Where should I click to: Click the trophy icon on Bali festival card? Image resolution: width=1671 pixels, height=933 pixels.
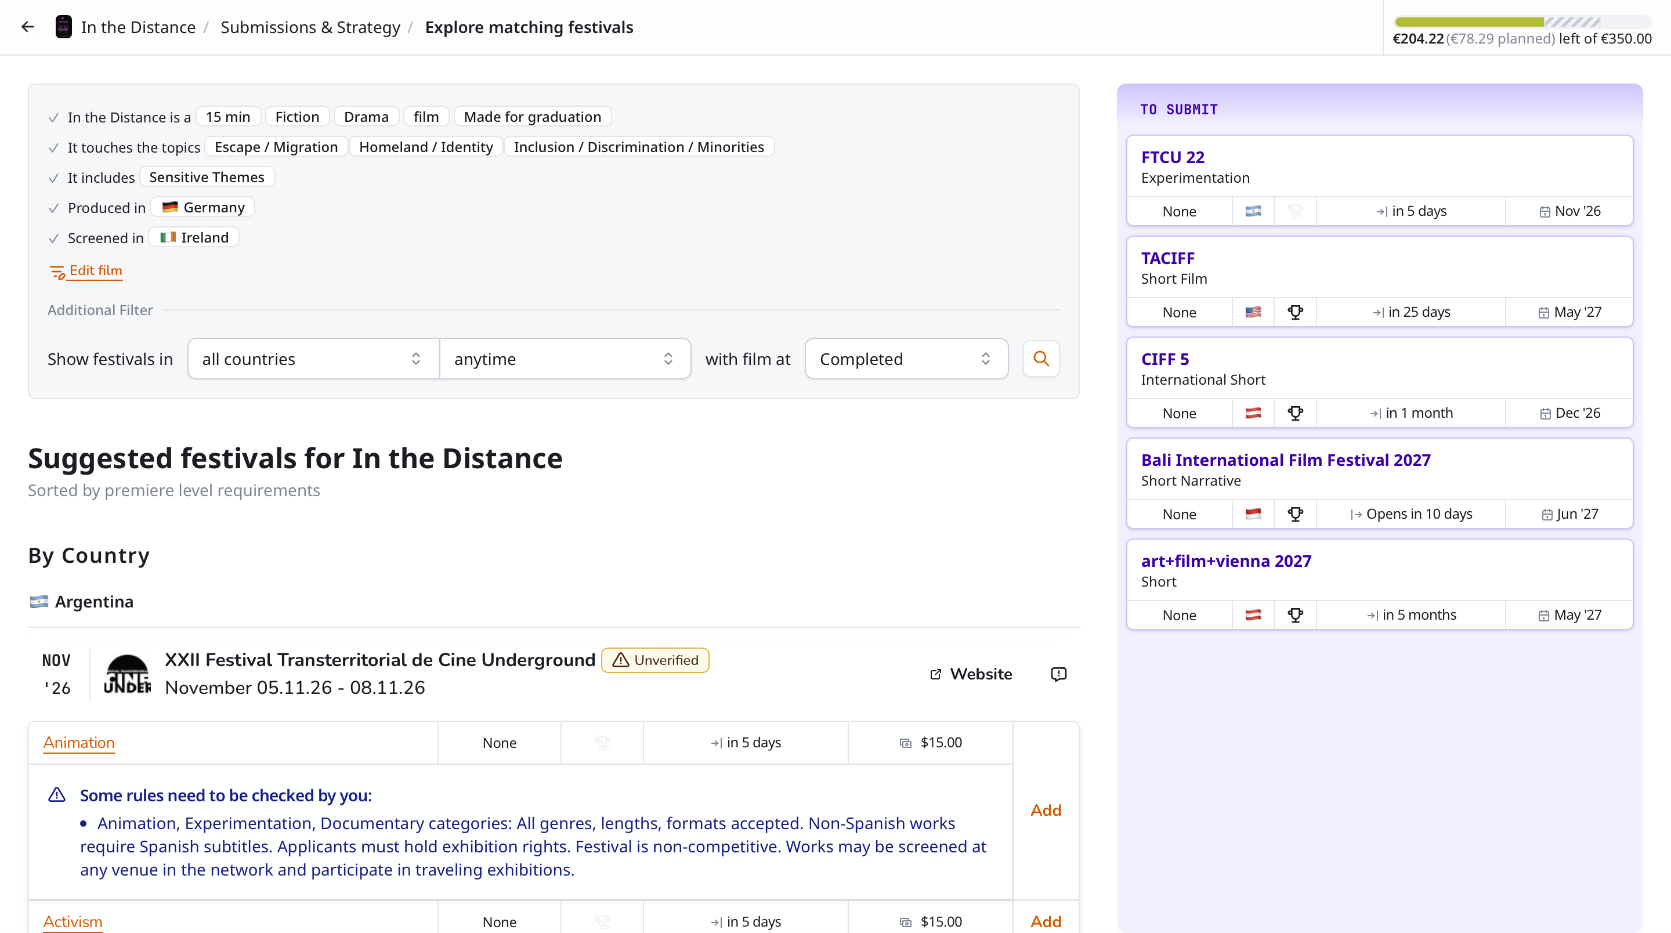(x=1295, y=514)
